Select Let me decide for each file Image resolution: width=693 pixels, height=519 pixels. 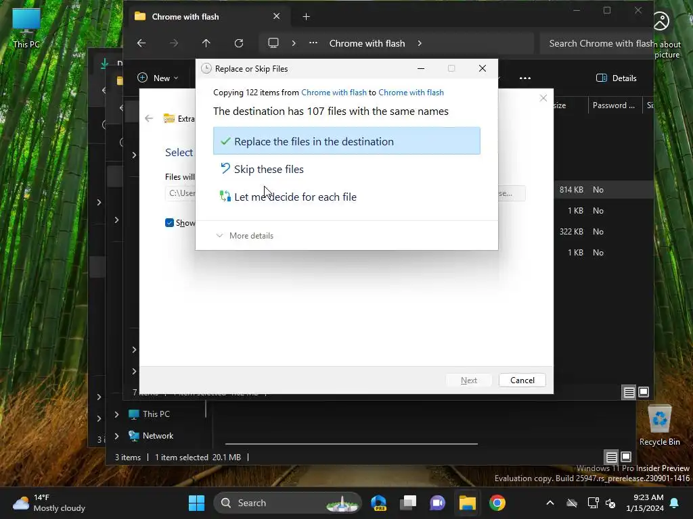click(x=346, y=197)
